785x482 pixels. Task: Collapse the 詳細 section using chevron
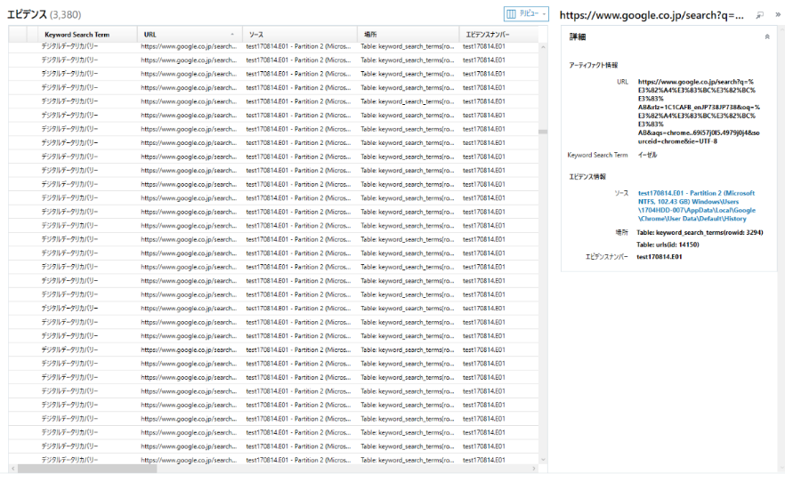click(x=767, y=37)
